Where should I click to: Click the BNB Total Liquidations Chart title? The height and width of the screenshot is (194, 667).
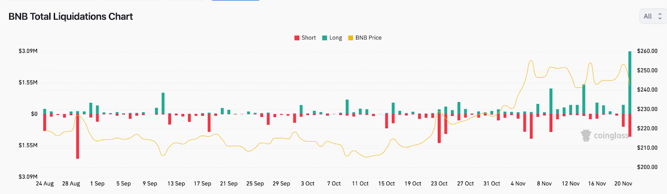coord(70,17)
